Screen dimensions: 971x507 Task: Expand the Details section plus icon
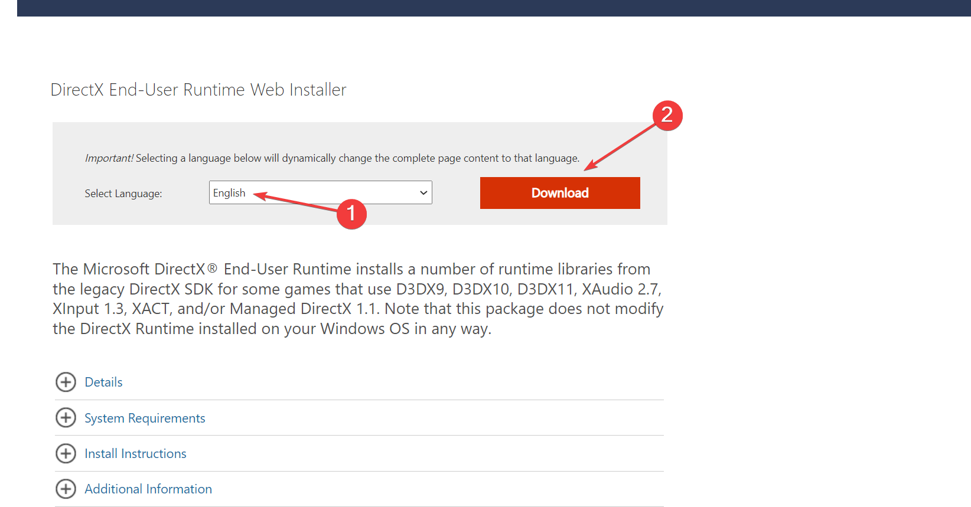coord(66,382)
